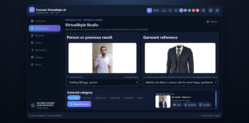
Task: Refresh the studio
Action: coord(212,22)
